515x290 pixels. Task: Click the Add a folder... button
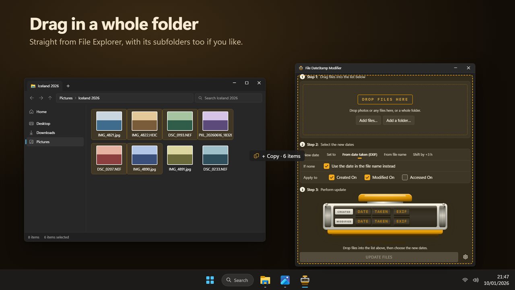tap(398, 120)
